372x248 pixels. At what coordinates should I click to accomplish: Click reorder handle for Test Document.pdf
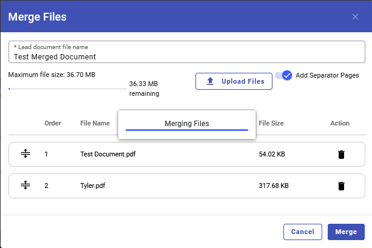[25, 153]
